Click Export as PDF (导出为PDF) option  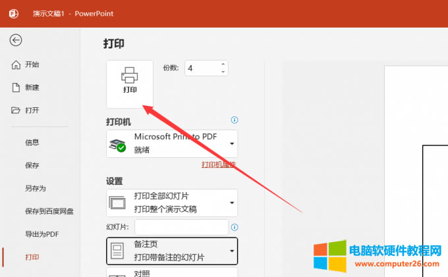(42, 234)
